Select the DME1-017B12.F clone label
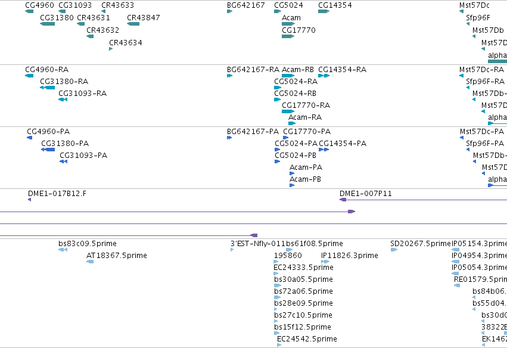The height and width of the screenshot is (348, 507). pos(57,194)
